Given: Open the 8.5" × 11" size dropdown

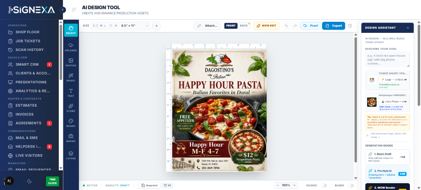Looking at the screenshot, I should (x=135, y=26).
